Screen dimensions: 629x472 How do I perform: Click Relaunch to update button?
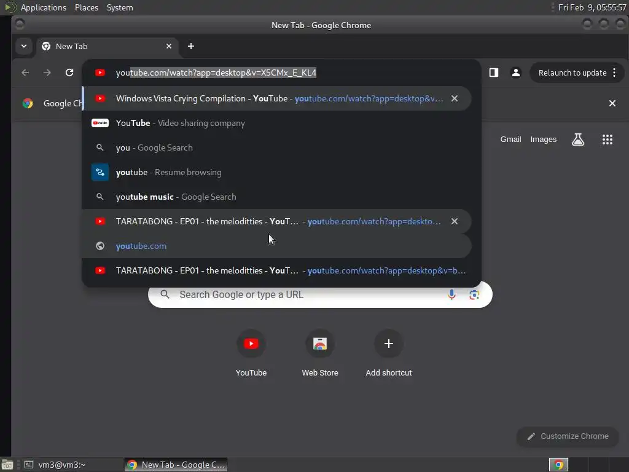[572, 73]
